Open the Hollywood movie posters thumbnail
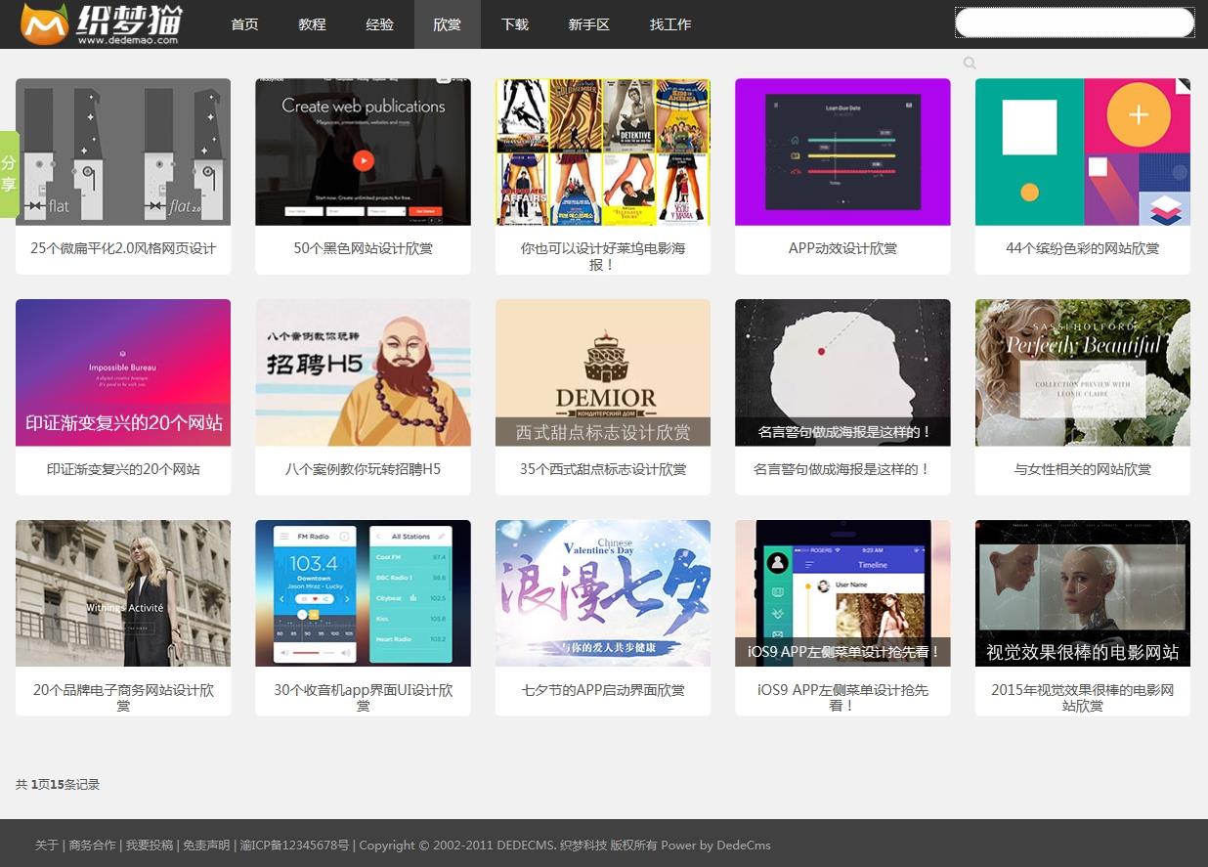The image size is (1208, 867). (x=602, y=152)
